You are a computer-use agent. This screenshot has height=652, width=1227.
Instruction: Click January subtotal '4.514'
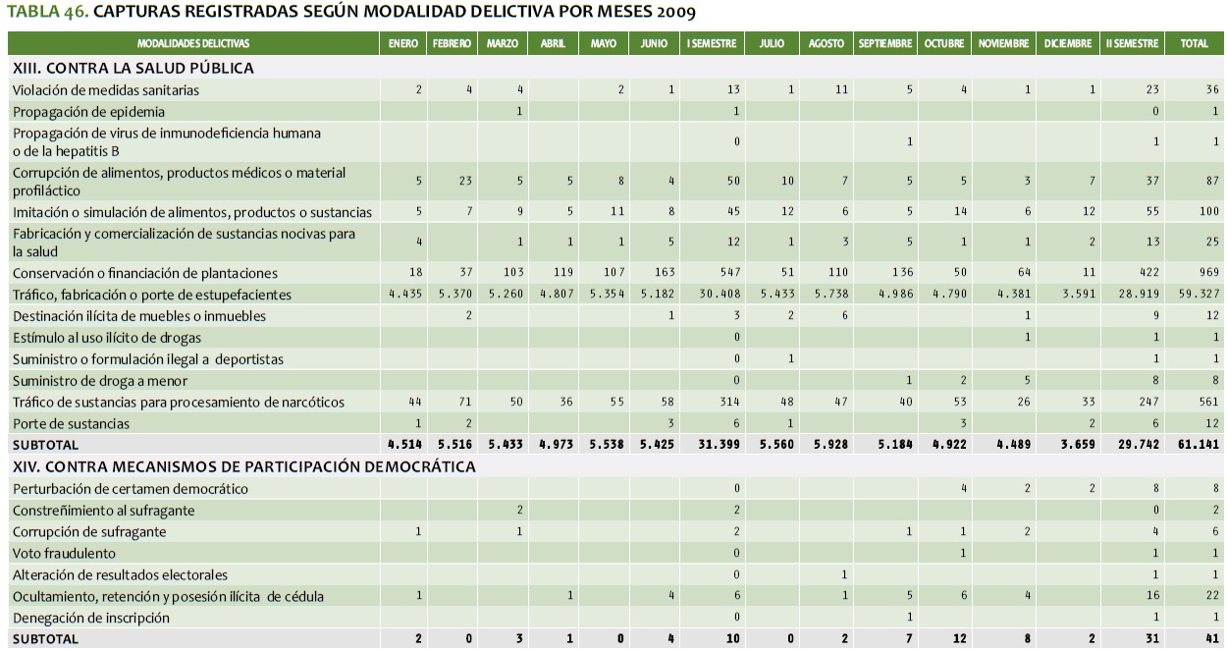pos(404,445)
